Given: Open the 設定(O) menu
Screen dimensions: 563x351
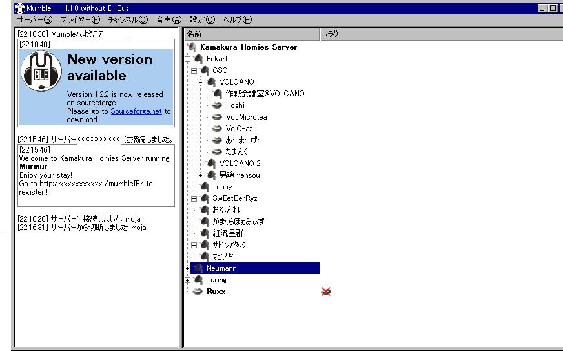Looking at the screenshot, I should [202, 20].
